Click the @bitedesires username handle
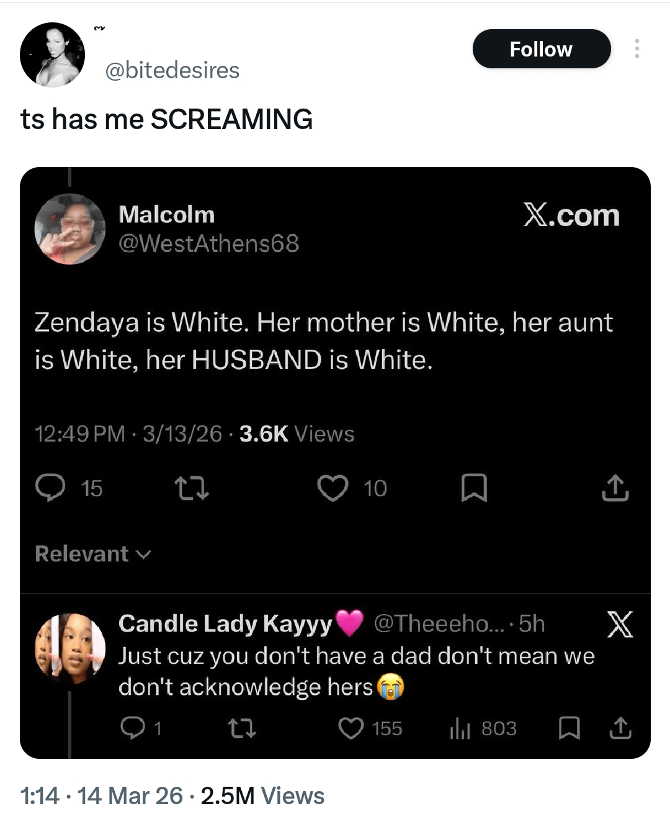 coord(172,70)
